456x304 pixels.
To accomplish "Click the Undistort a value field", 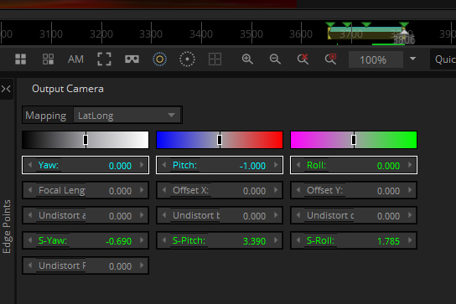I will pyautogui.click(x=85, y=215).
